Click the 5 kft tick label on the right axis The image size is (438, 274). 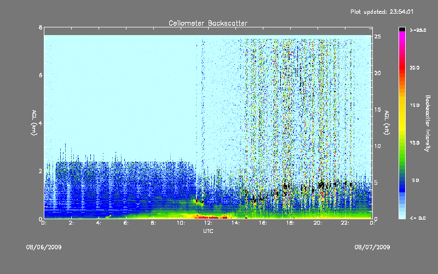click(x=376, y=182)
